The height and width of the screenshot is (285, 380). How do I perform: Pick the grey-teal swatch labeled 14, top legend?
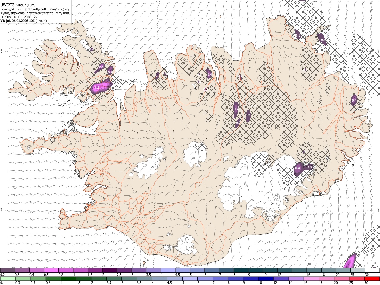(x=300, y=270)
